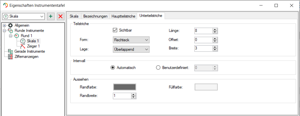Select the Zeiger 1 pointer icon
The height and width of the screenshot is (116, 300).
coord(23,46)
